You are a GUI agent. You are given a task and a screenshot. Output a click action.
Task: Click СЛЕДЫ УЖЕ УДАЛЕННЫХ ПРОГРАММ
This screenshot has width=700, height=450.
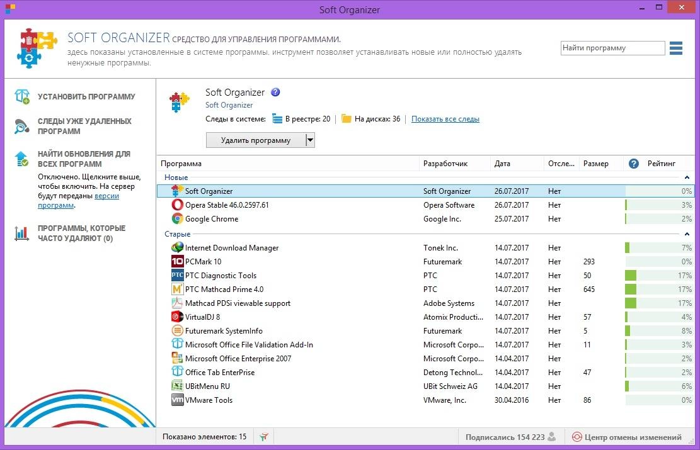84,127
